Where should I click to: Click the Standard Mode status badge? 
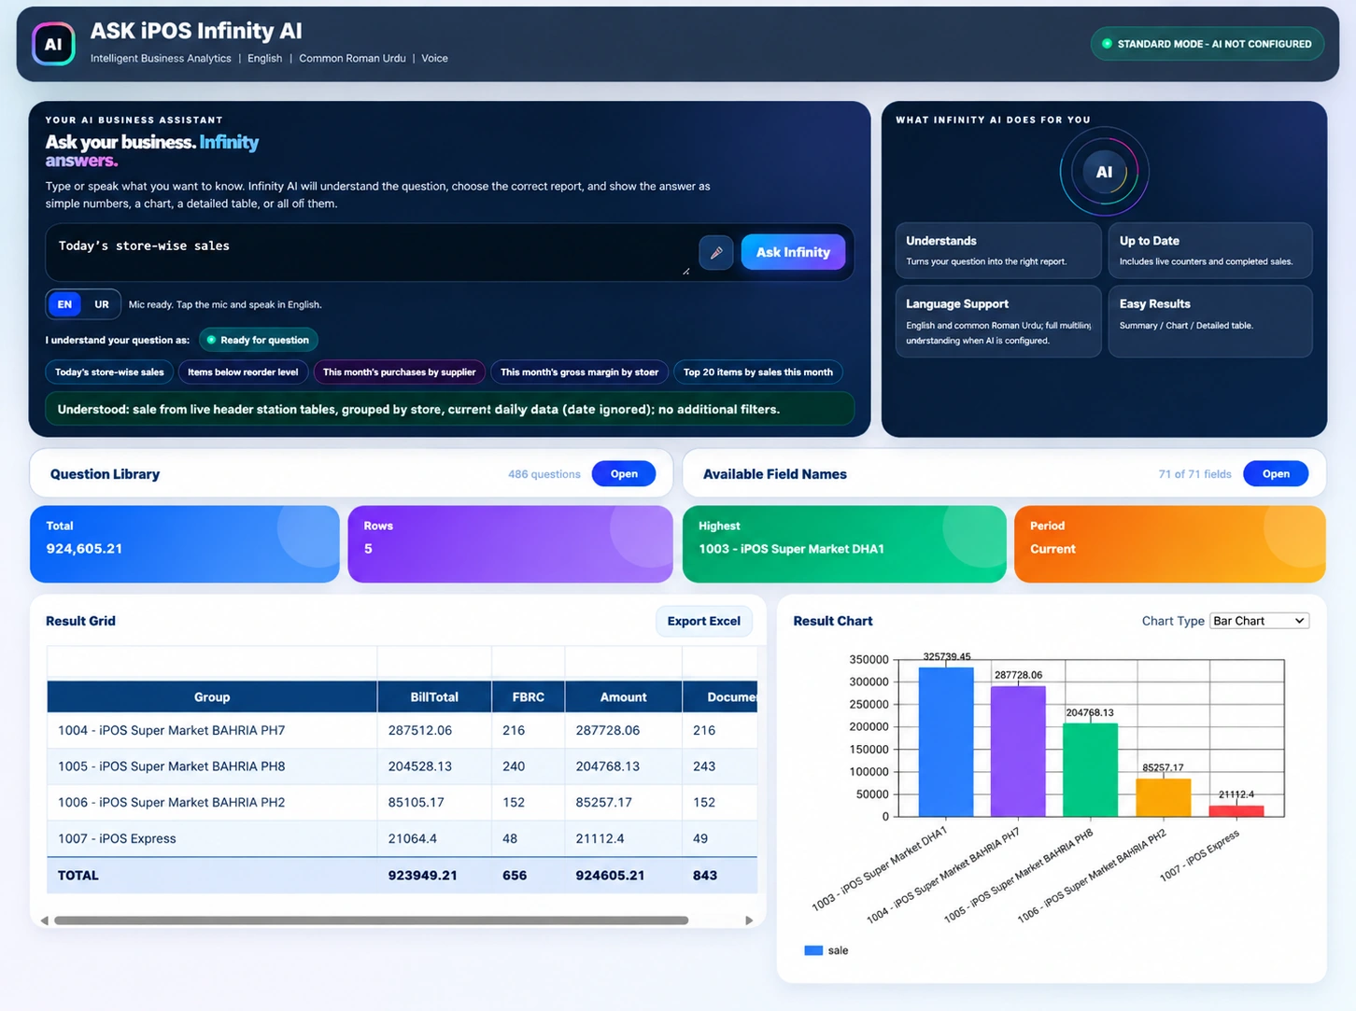(x=1207, y=44)
